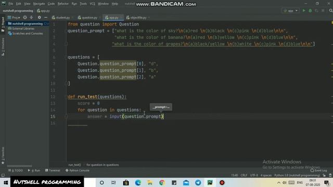333x187 pixels.
Task: Click the nutshell programming breadcrumb in navigation bar
Action: coord(18,10)
